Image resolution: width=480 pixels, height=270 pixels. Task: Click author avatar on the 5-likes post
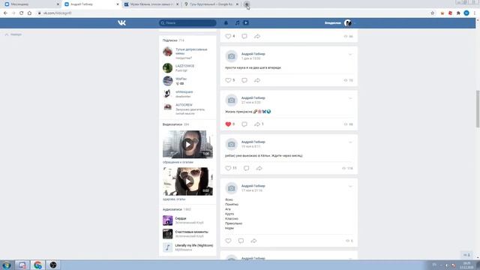point(232,56)
